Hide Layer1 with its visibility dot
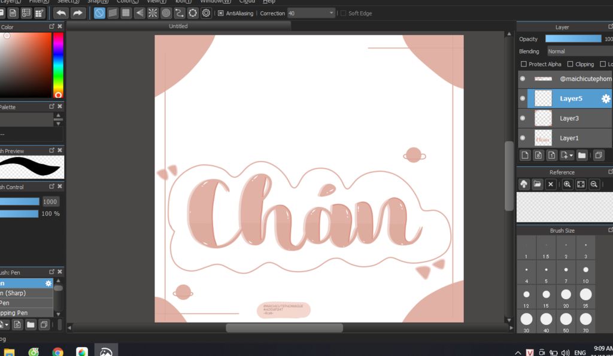This screenshot has width=613, height=356. click(x=523, y=138)
